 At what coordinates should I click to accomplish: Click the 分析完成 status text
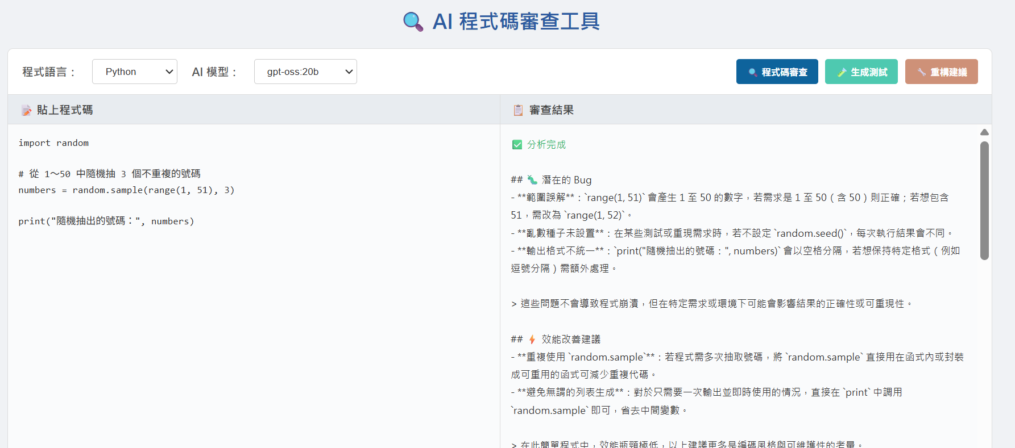(x=546, y=145)
